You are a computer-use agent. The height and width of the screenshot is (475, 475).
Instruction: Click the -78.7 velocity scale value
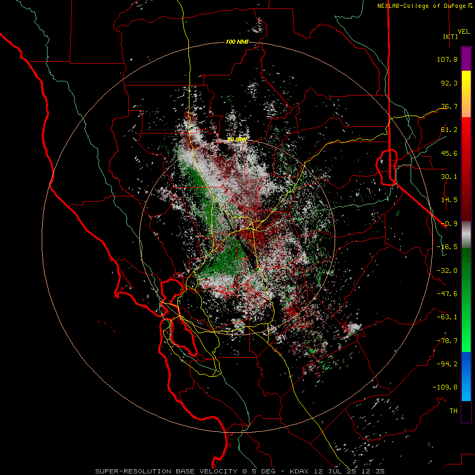click(x=447, y=341)
